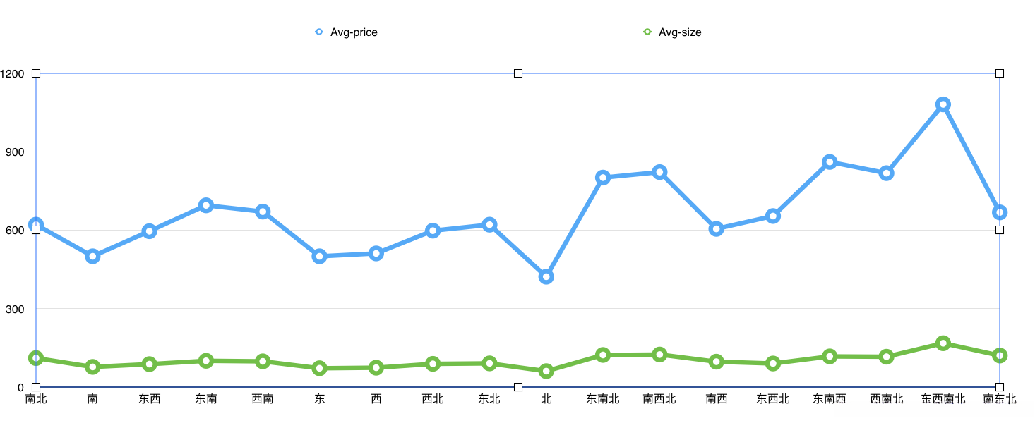This screenshot has height=423, width=1035.
Task: Select the 东南北 category axis label
Action: pyautogui.click(x=603, y=399)
